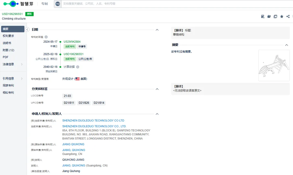Collapse the 日期 section
Screen dimensions: 293x175
click(x=157, y=30)
